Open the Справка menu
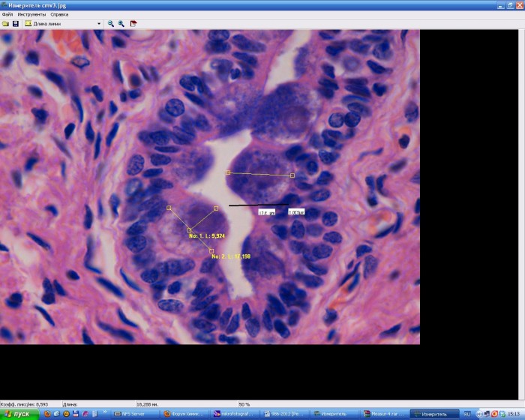 [x=59, y=14]
